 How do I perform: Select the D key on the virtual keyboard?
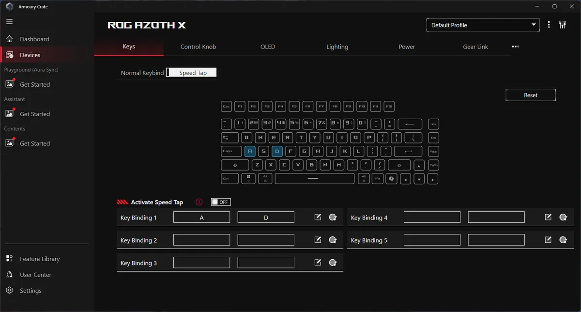pyautogui.click(x=276, y=151)
